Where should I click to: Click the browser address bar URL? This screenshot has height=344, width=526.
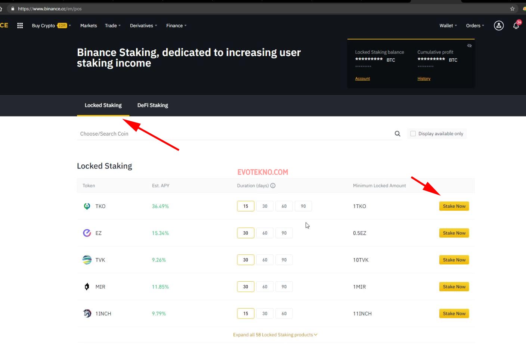[50, 9]
